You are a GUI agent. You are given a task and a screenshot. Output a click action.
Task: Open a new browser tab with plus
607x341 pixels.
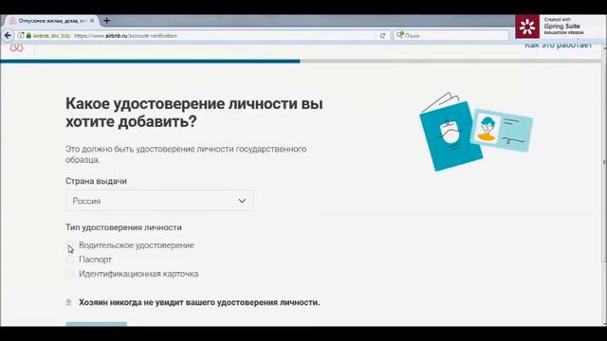pos(107,21)
